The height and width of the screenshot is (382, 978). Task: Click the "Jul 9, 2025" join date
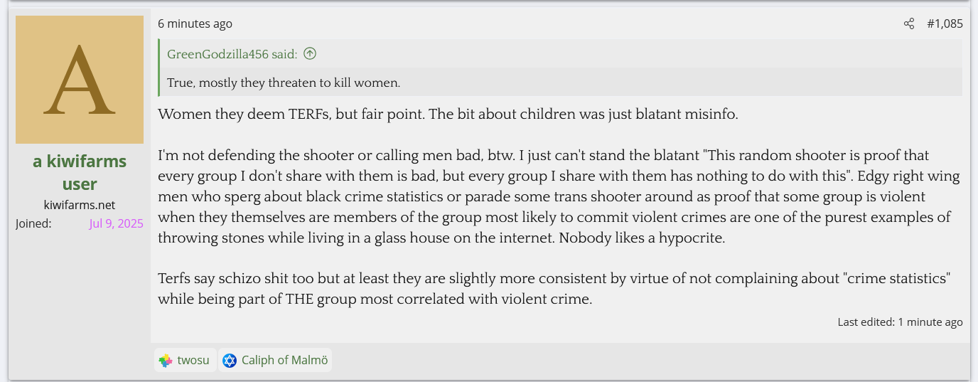(116, 223)
